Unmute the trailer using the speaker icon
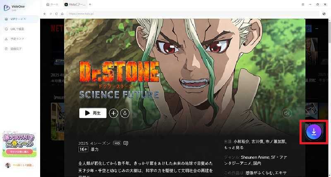 point(287,113)
